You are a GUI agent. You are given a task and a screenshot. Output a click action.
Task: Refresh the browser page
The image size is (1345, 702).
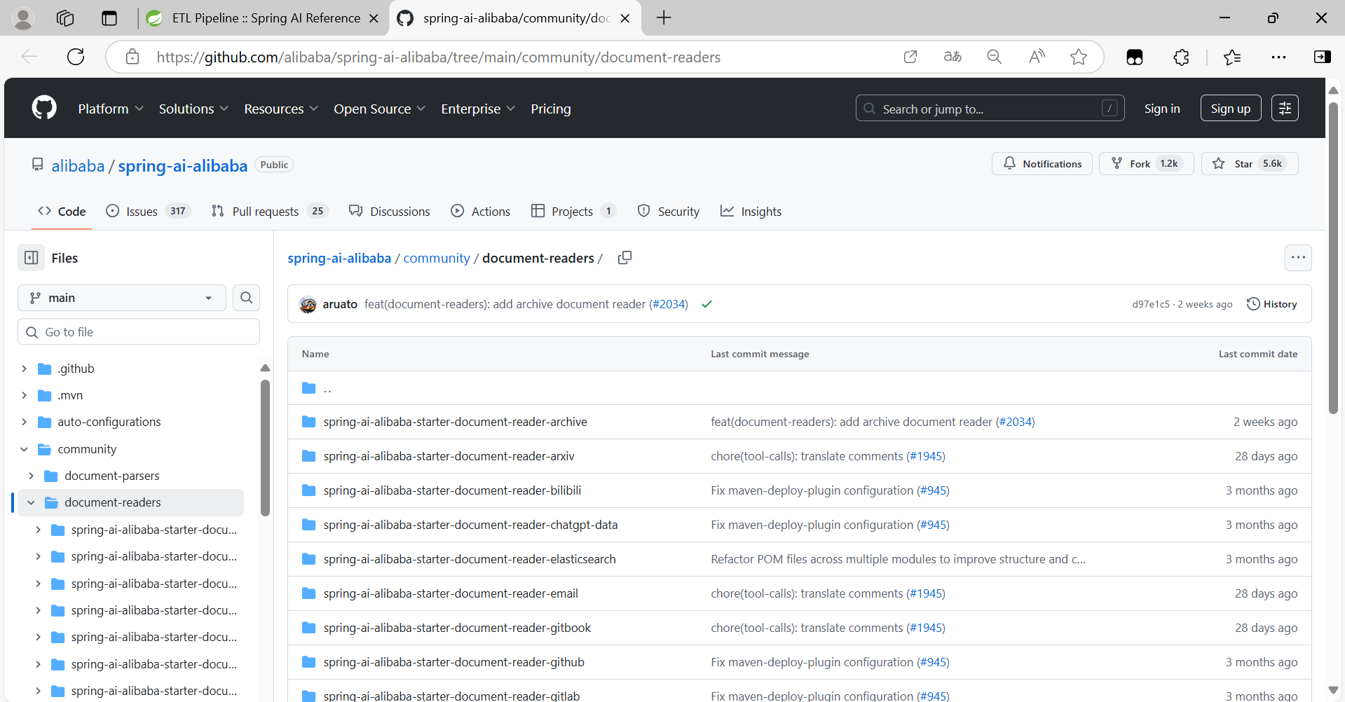point(76,57)
